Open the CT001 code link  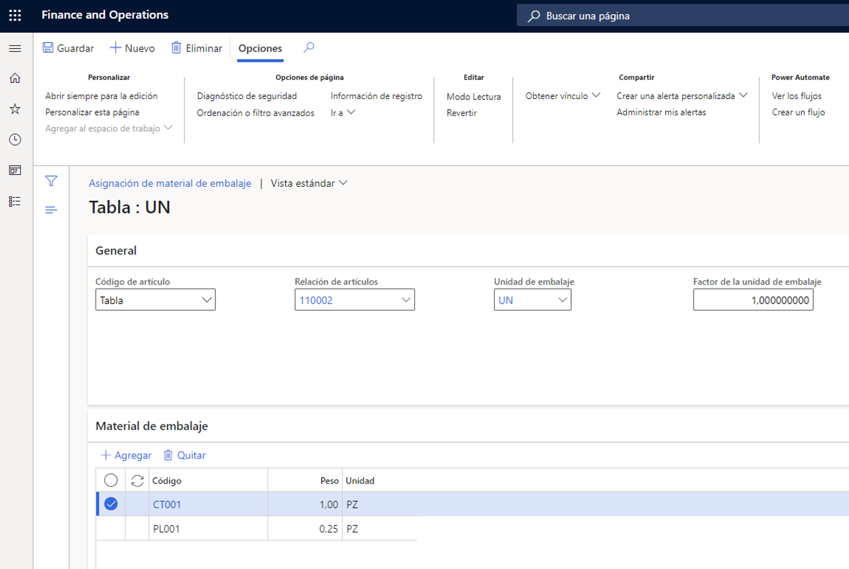[167, 505]
